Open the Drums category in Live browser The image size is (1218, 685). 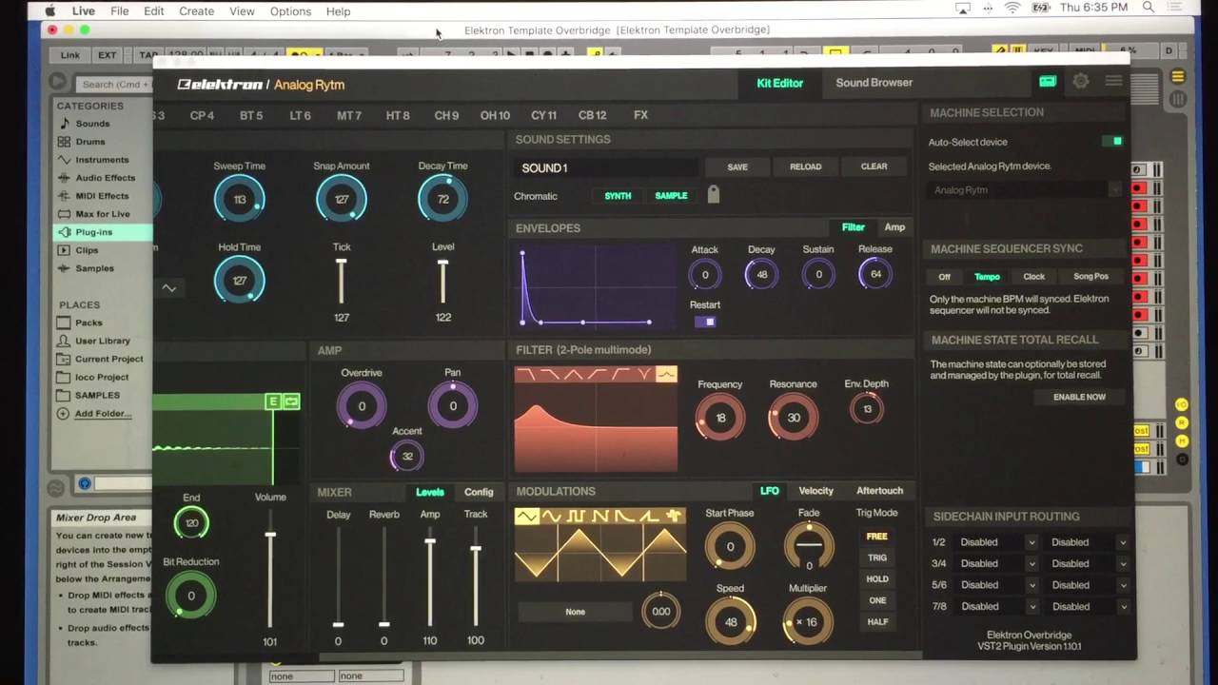[90, 142]
